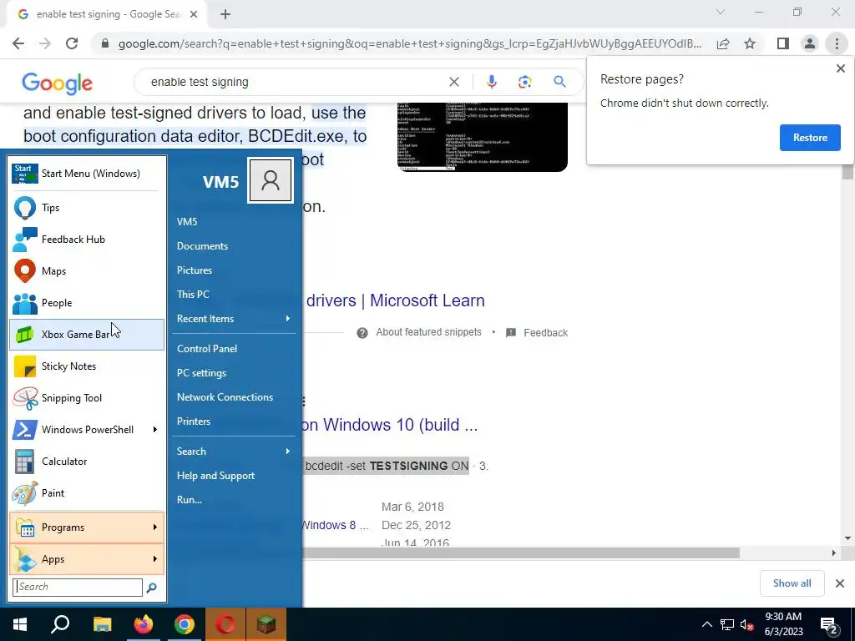Click the Minecraft block taskbar icon
Viewport: 855px width, 641px height.
click(266, 624)
